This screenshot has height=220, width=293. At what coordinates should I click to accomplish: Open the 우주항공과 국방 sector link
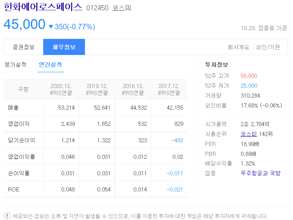coord(260,173)
